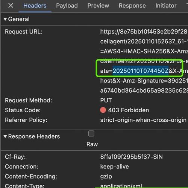The width and height of the screenshot is (188, 188).
Task: Enable the Raw response headers checkbox
Action: (x=91, y=133)
